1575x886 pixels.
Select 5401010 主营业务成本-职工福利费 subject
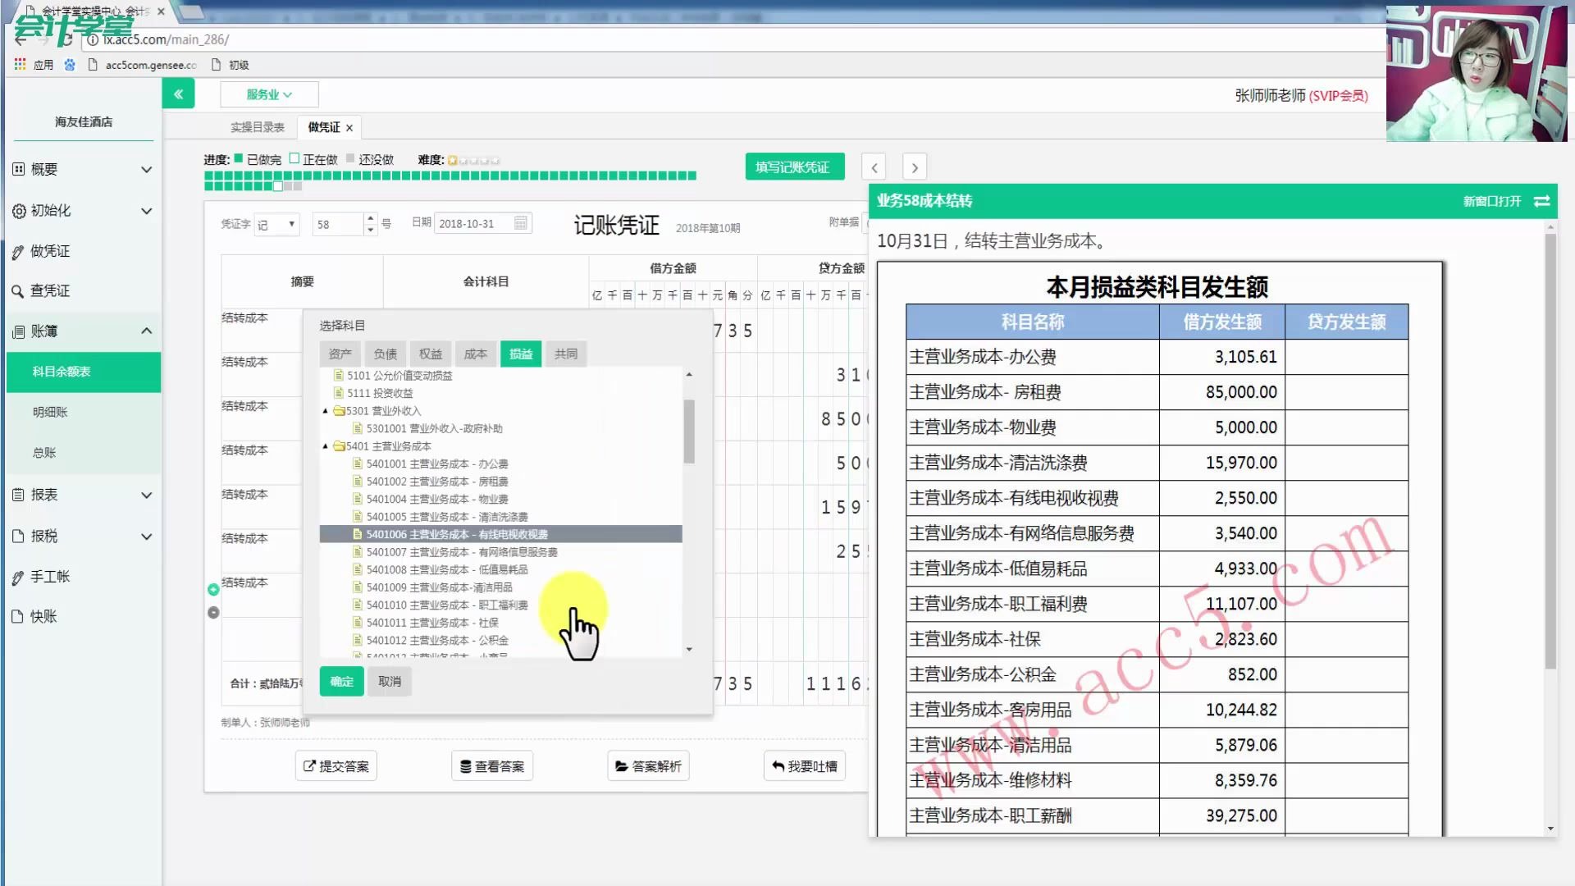tap(446, 605)
